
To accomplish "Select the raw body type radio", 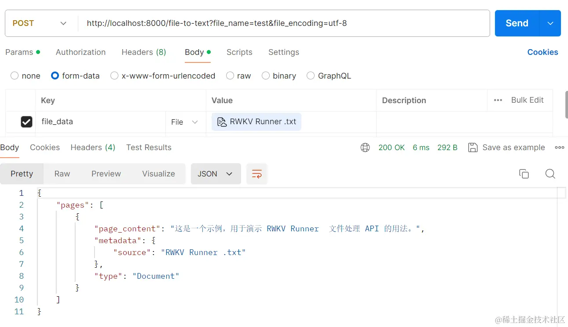I will pyautogui.click(x=230, y=75).
